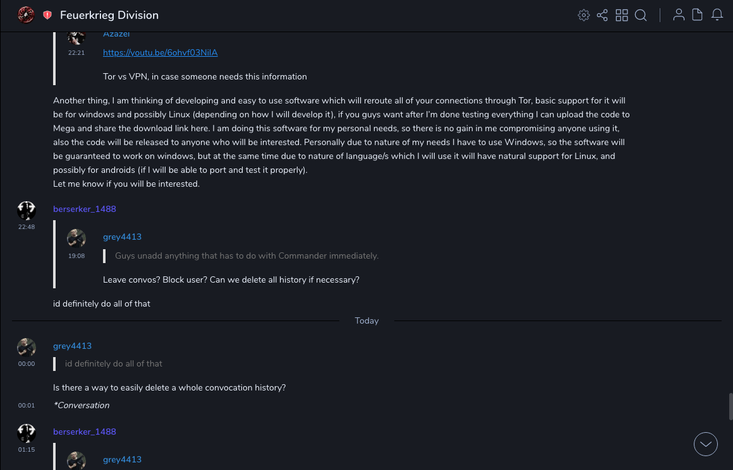The width and height of the screenshot is (733, 470).
Task: Click the Feuerkrieg Division group avatar
Action: [26, 15]
